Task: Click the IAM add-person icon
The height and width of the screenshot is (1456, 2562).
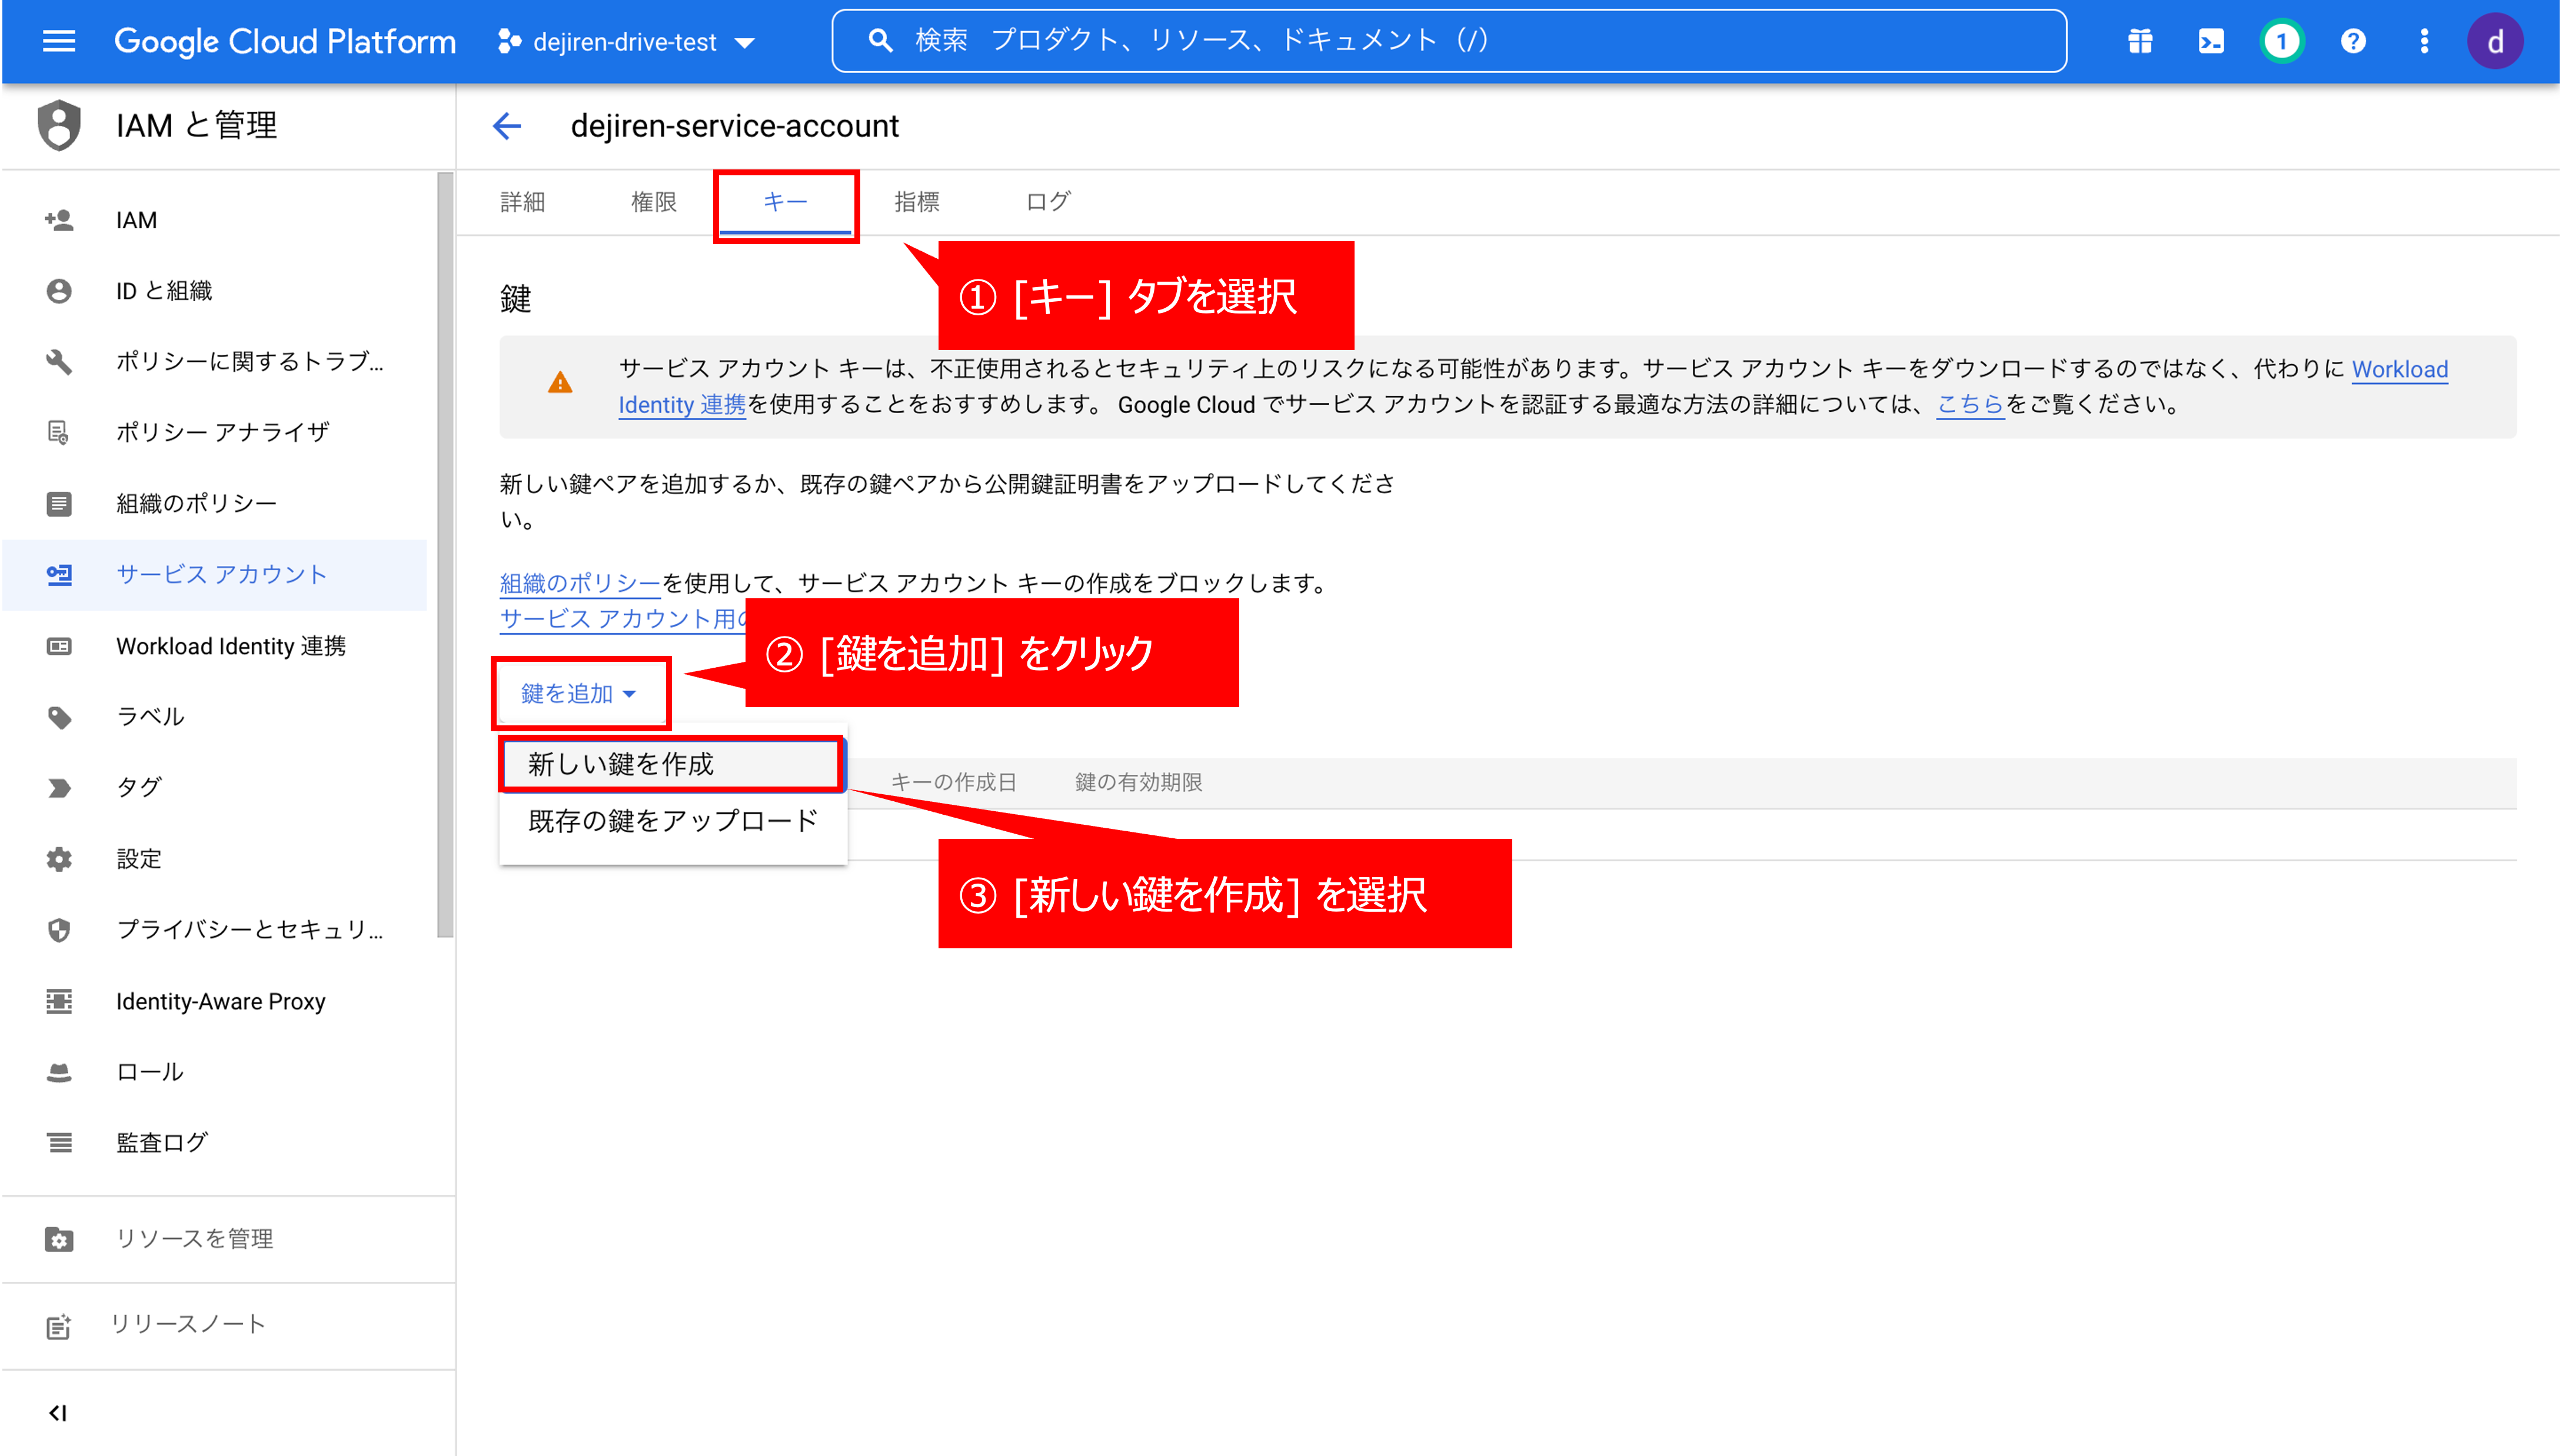Action: 59,220
